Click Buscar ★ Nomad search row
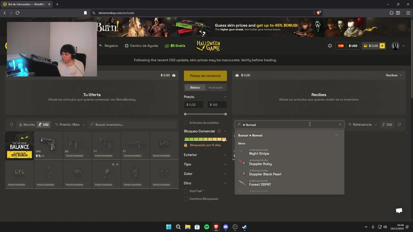Image resolution: width=413 pixels, height=232 pixels. click(x=289, y=135)
